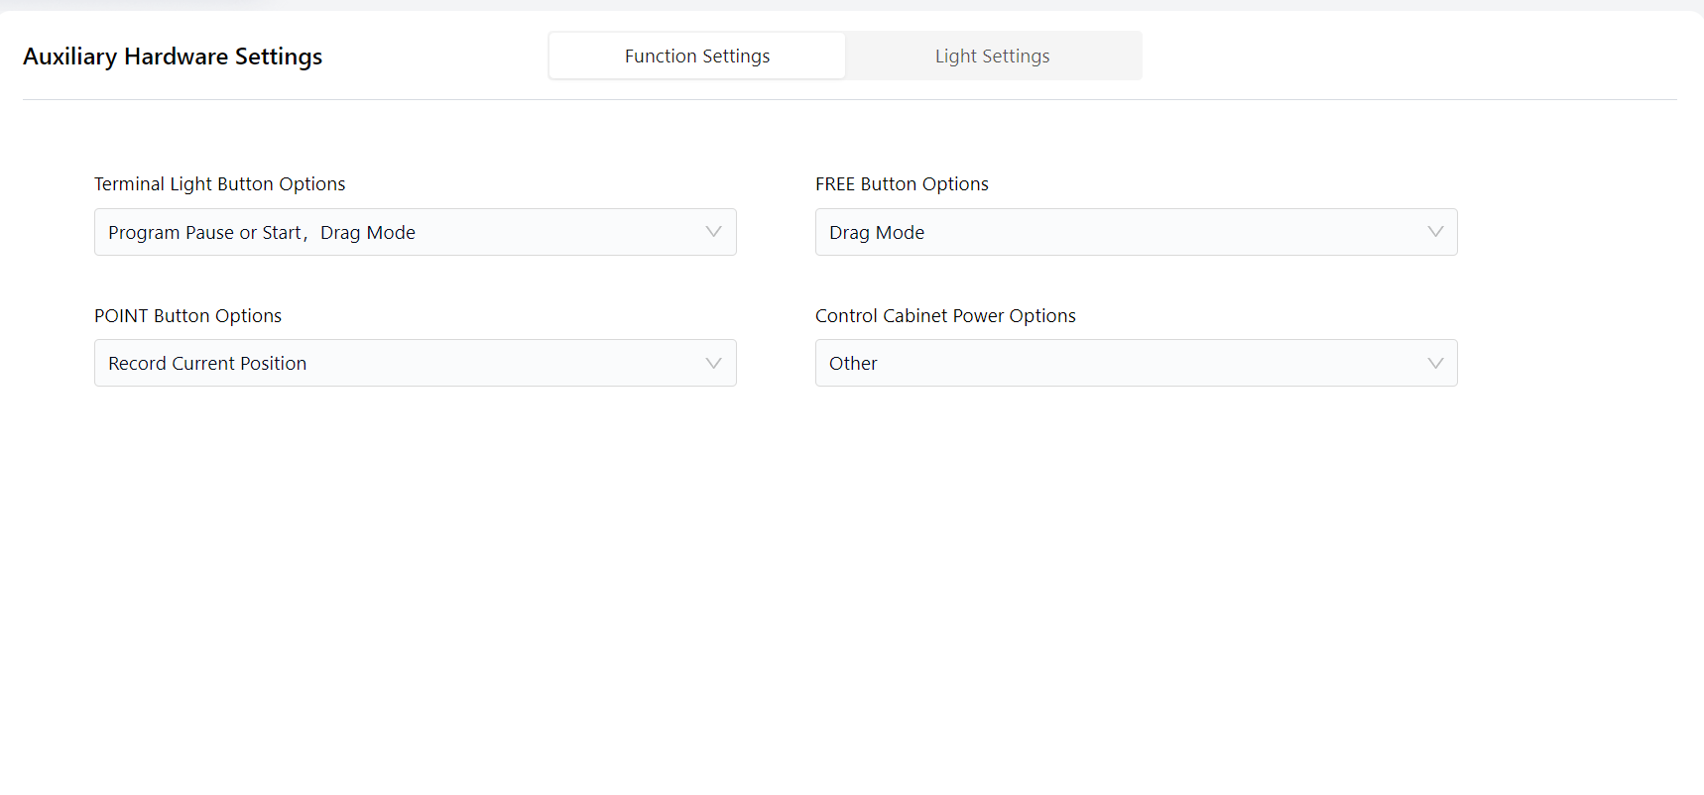Click the 'Drag Mode' selected value text

(877, 233)
